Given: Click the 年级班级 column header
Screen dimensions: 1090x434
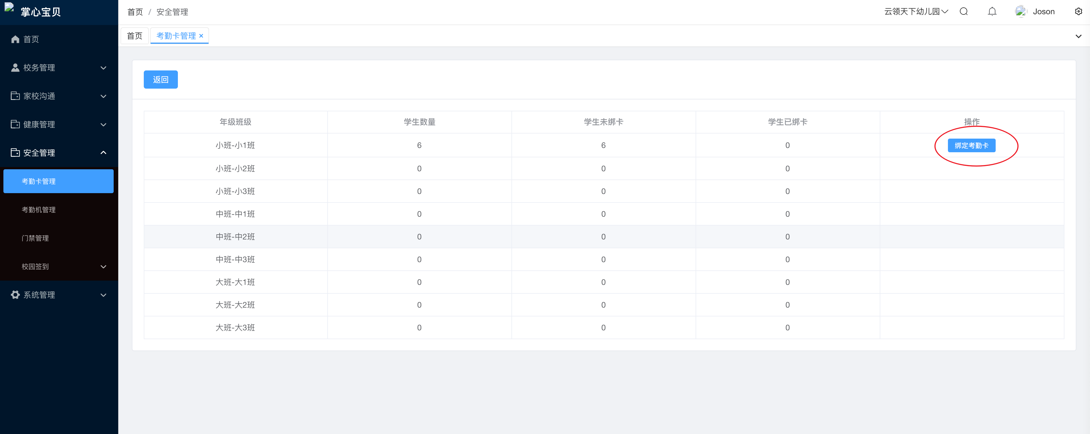Looking at the screenshot, I should (x=235, y=122).
